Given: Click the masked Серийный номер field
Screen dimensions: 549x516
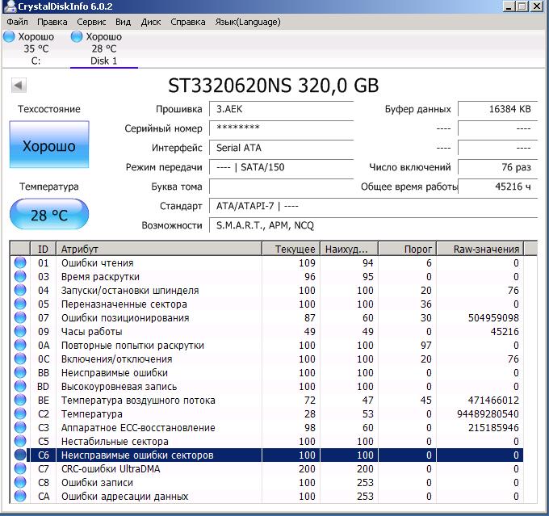Looking at the screenshot, I should coord(282,128).
